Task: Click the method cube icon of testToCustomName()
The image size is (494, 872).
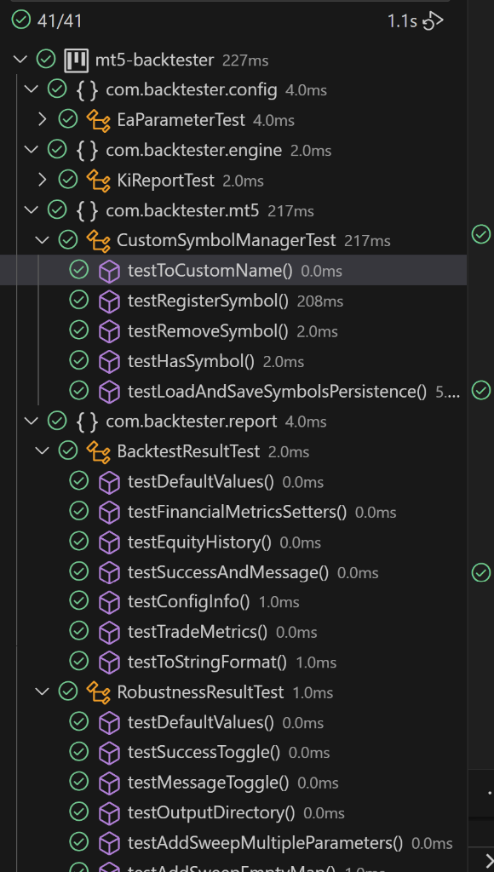Action: [109, 271]
